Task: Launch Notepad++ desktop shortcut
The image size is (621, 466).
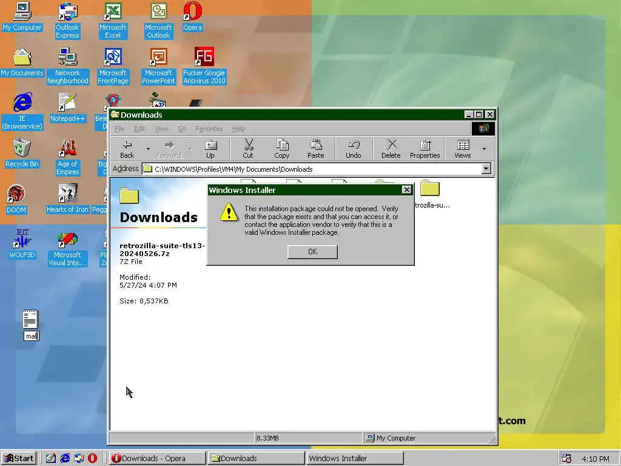Action: pos(68,108)
